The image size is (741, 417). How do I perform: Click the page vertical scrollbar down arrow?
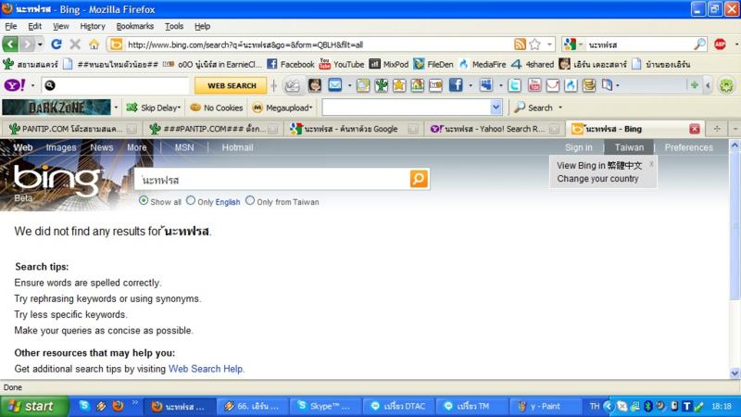click(x=735, y=373)
